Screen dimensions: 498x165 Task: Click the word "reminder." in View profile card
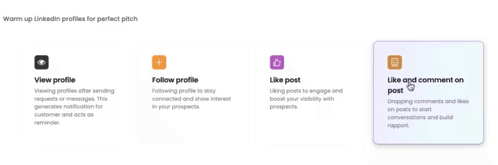tap(47, 123)
